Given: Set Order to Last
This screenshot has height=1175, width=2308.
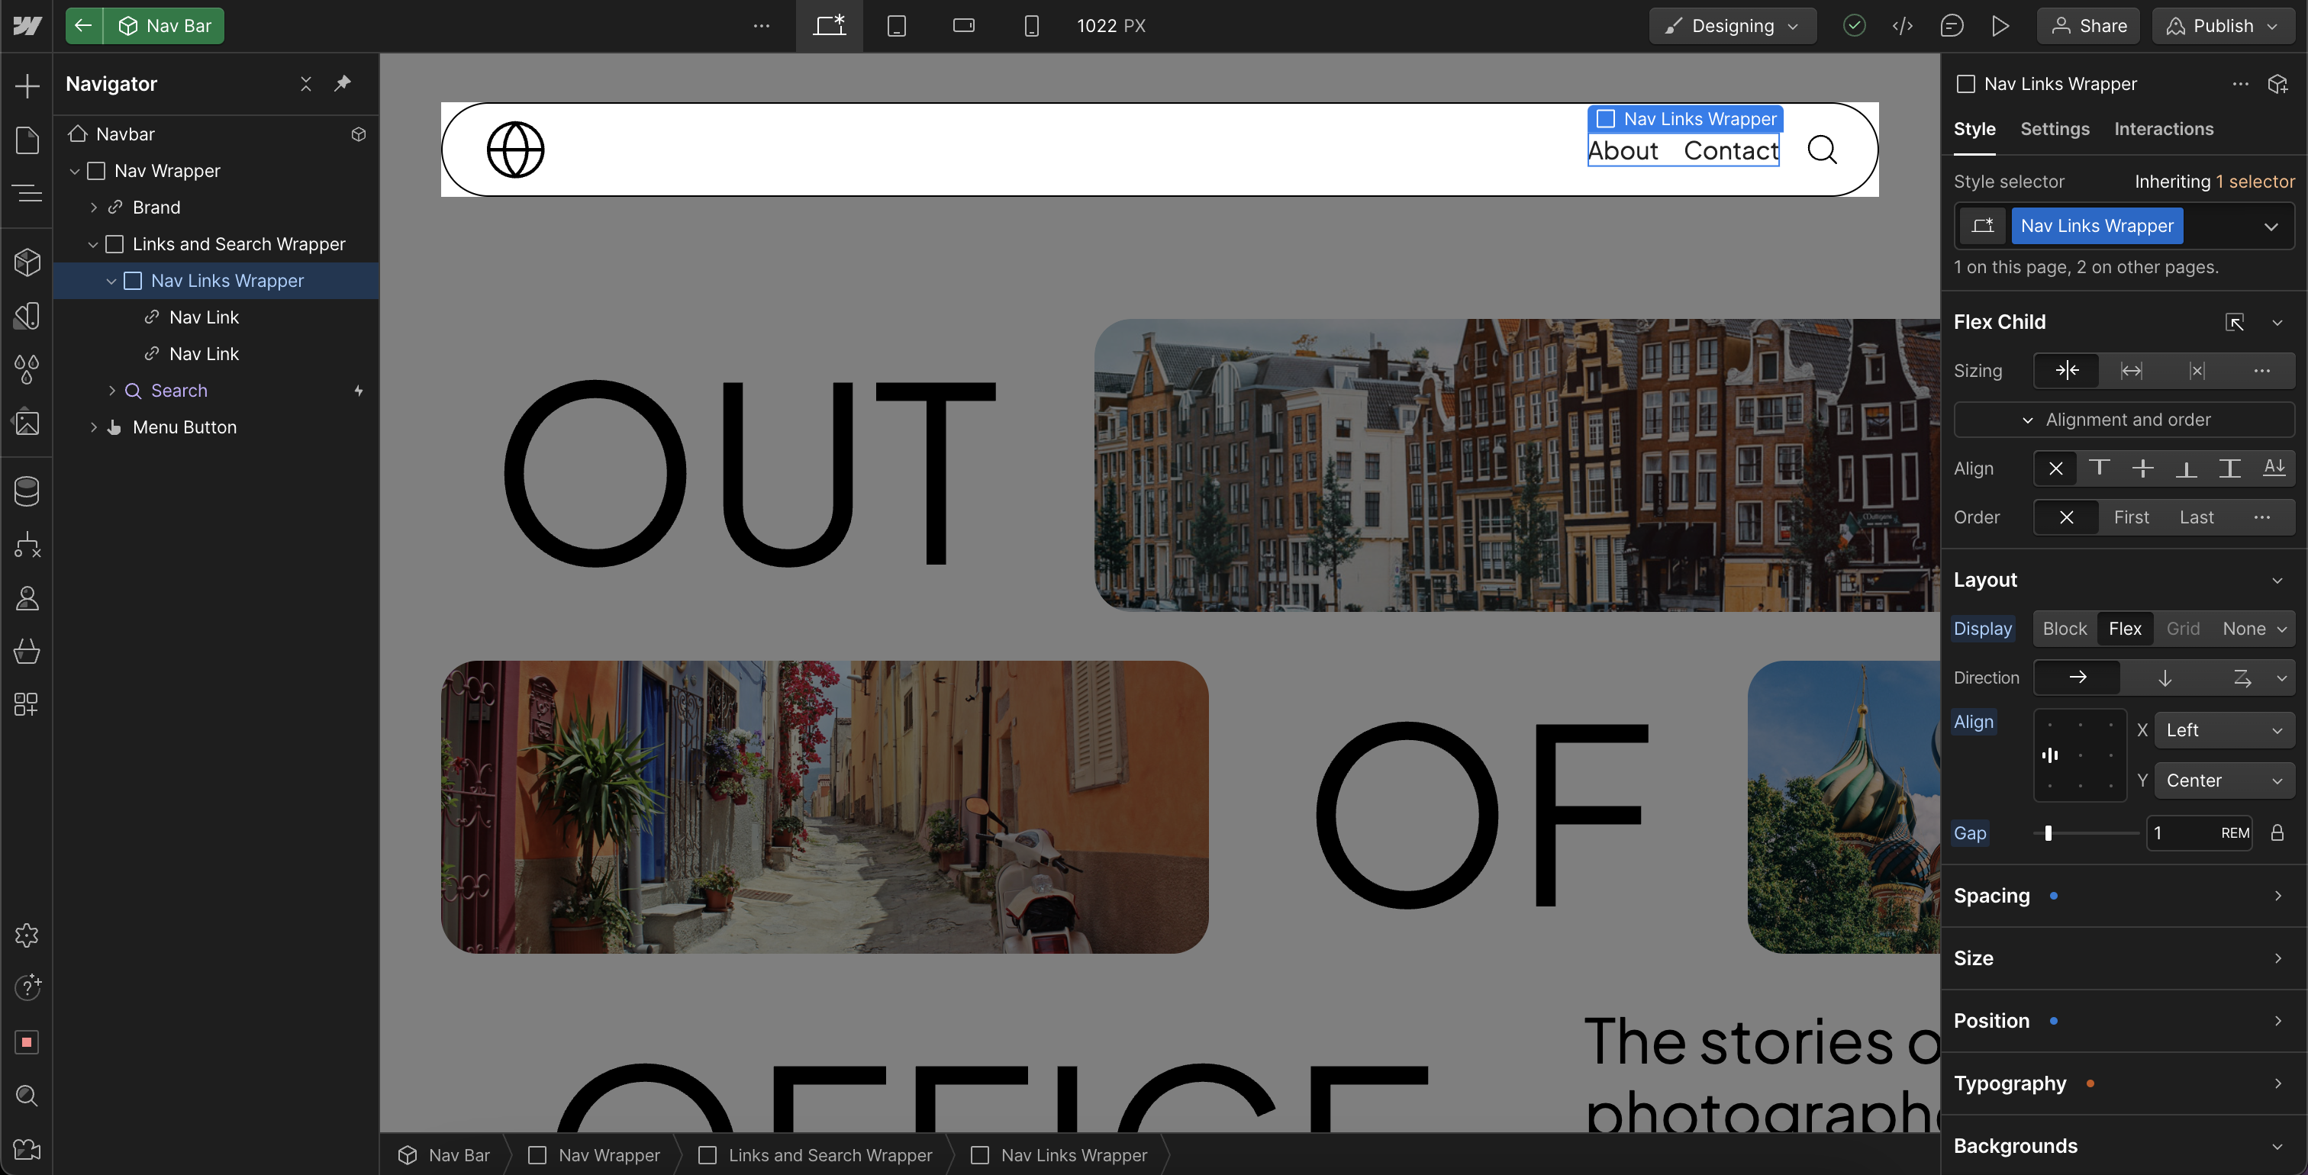Looking at the screenshot, I should (x=2196, y=517).
